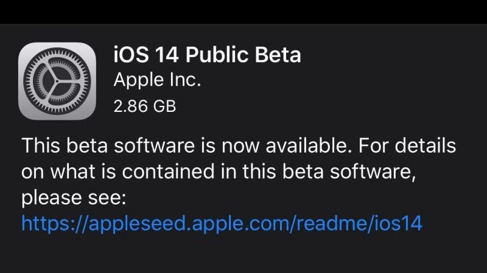Tap the "Apple Inc." developer name
This screenshot has width=487, height=273.
tap(157, 81)
